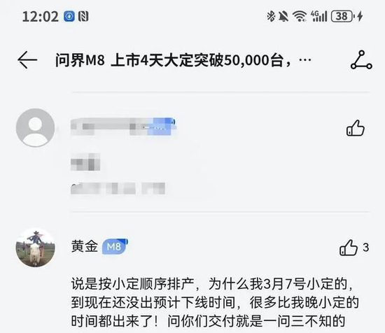Tap the Bluetooth status bar icon

click(x=271, y=17)
